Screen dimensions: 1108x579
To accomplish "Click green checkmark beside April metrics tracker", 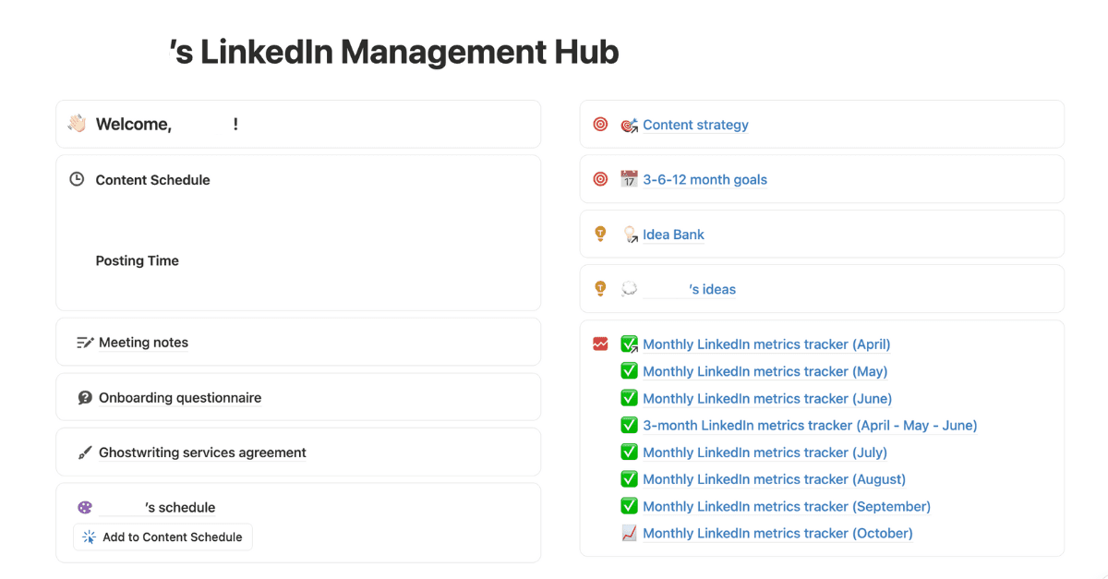I will click(x=630, y=344).
